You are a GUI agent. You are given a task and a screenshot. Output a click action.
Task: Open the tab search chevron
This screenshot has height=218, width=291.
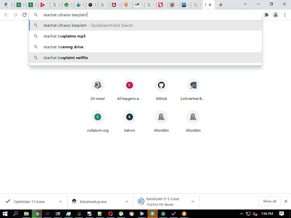click(245, 4)
